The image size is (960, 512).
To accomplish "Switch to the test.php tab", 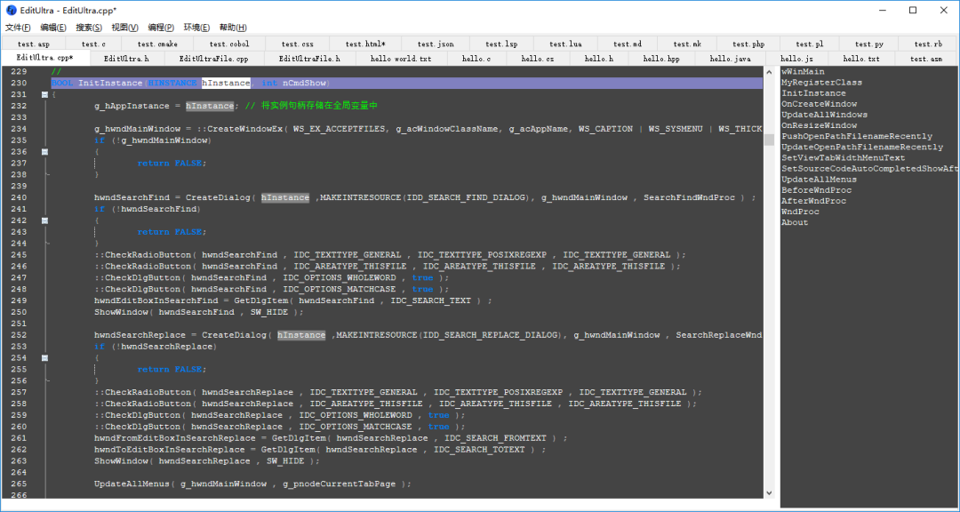I will tap(748, 44).
